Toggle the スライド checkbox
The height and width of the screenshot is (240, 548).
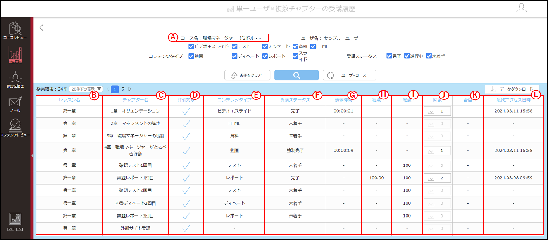point(295,56)
